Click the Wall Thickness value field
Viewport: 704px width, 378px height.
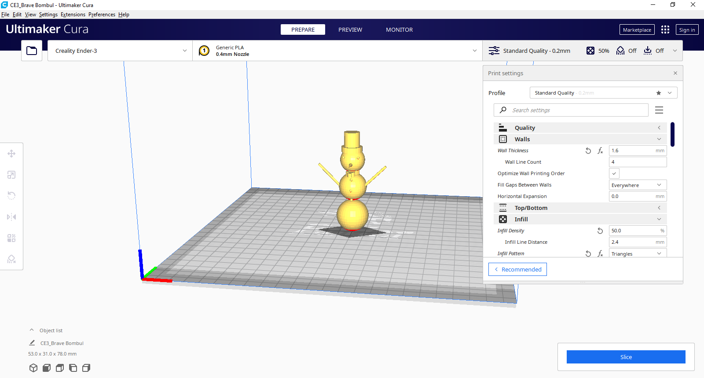tap(638, 150)
